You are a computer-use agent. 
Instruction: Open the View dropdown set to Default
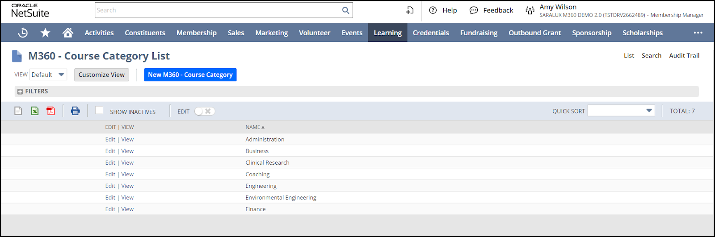pyautogui.click(x=48, y=75)
